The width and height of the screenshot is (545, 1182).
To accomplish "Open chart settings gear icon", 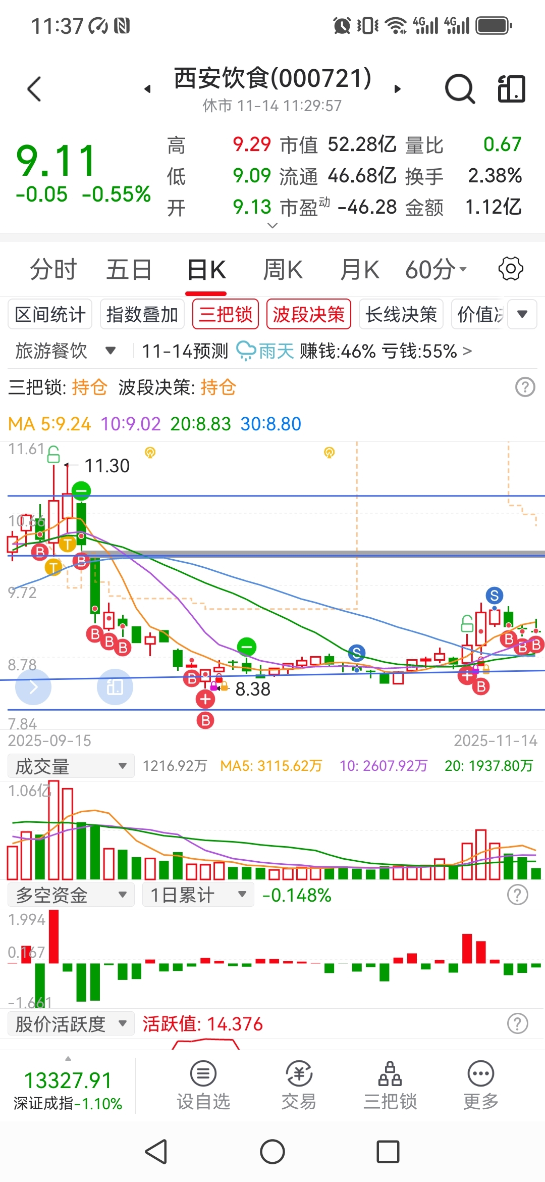I will 511,269.
